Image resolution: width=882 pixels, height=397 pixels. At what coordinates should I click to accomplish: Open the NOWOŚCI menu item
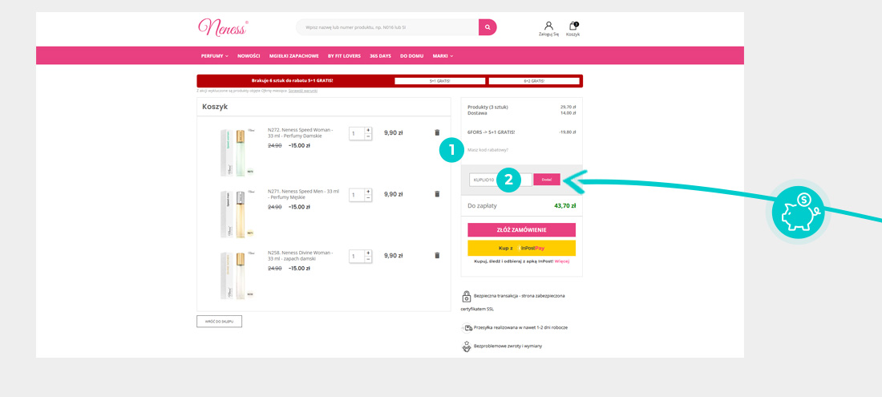click(249, 55)
